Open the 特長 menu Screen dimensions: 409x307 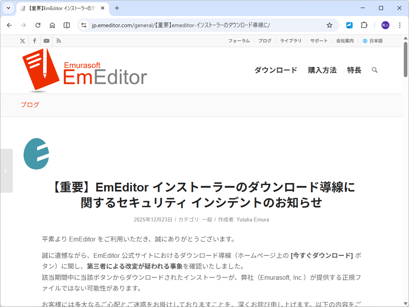pyautogui.click(x=354, y=70)
